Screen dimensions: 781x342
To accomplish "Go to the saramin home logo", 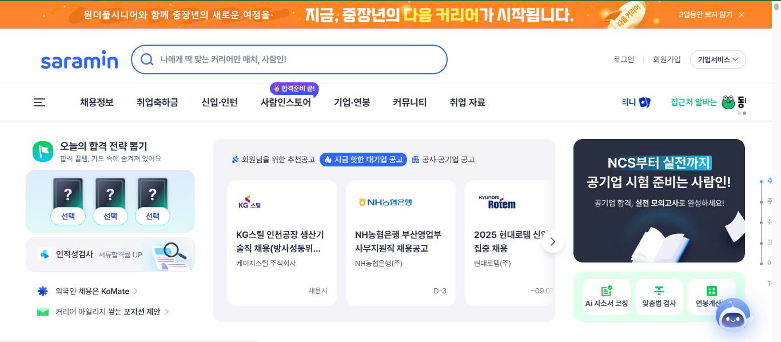I will coord(79,61).
